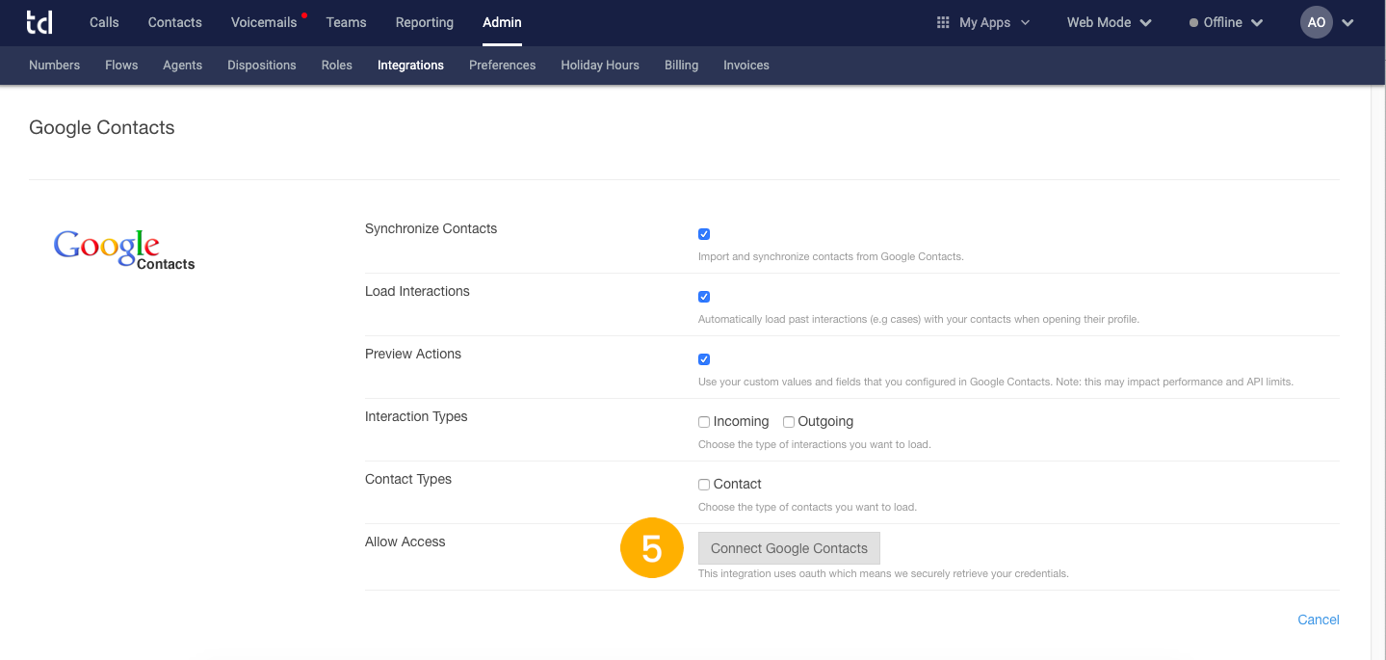Open the Agents admin section
The image size is (1386, 660).
[x=183, y=66]
